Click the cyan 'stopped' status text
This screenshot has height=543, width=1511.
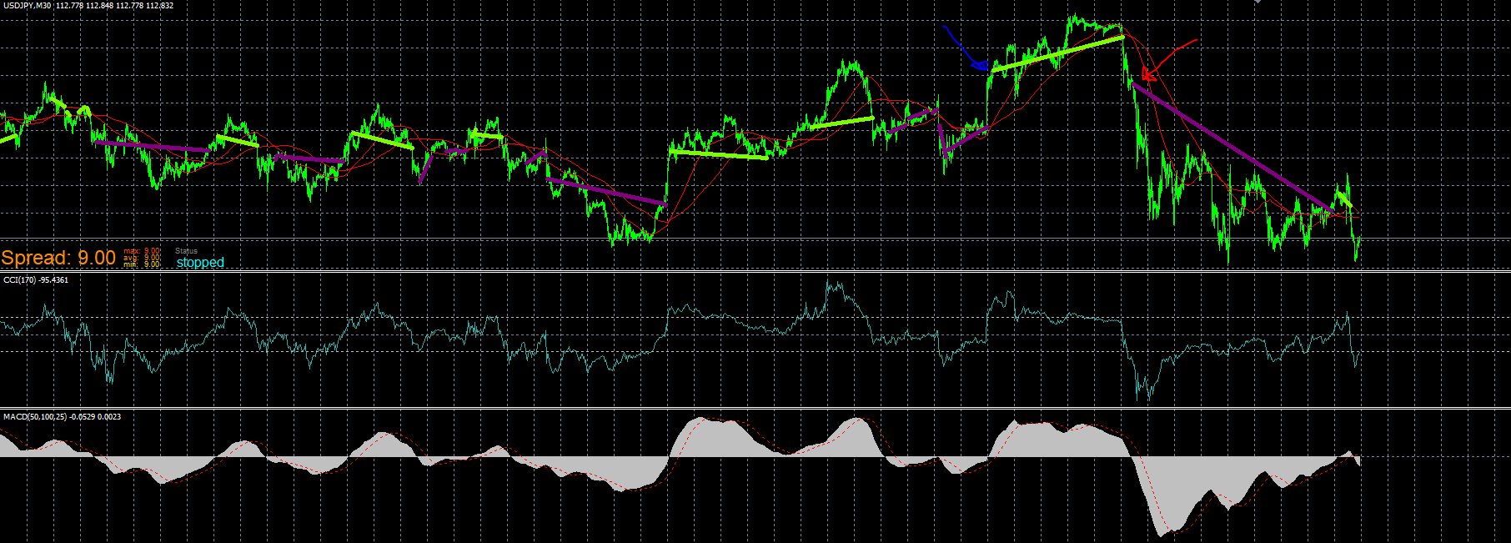[x=200, y=263]
